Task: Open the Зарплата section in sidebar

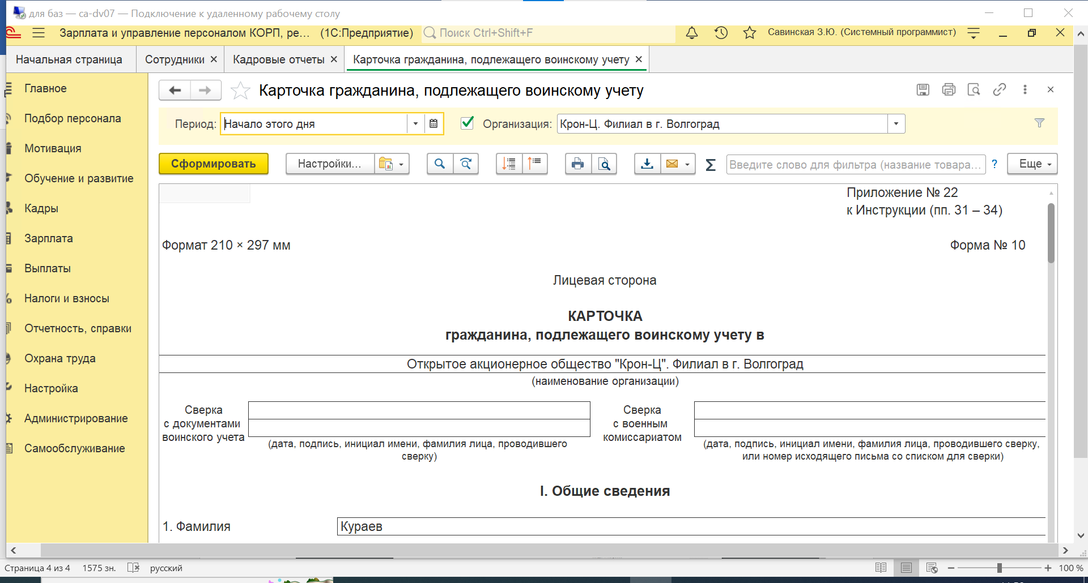Action: [x=49, y=238]
